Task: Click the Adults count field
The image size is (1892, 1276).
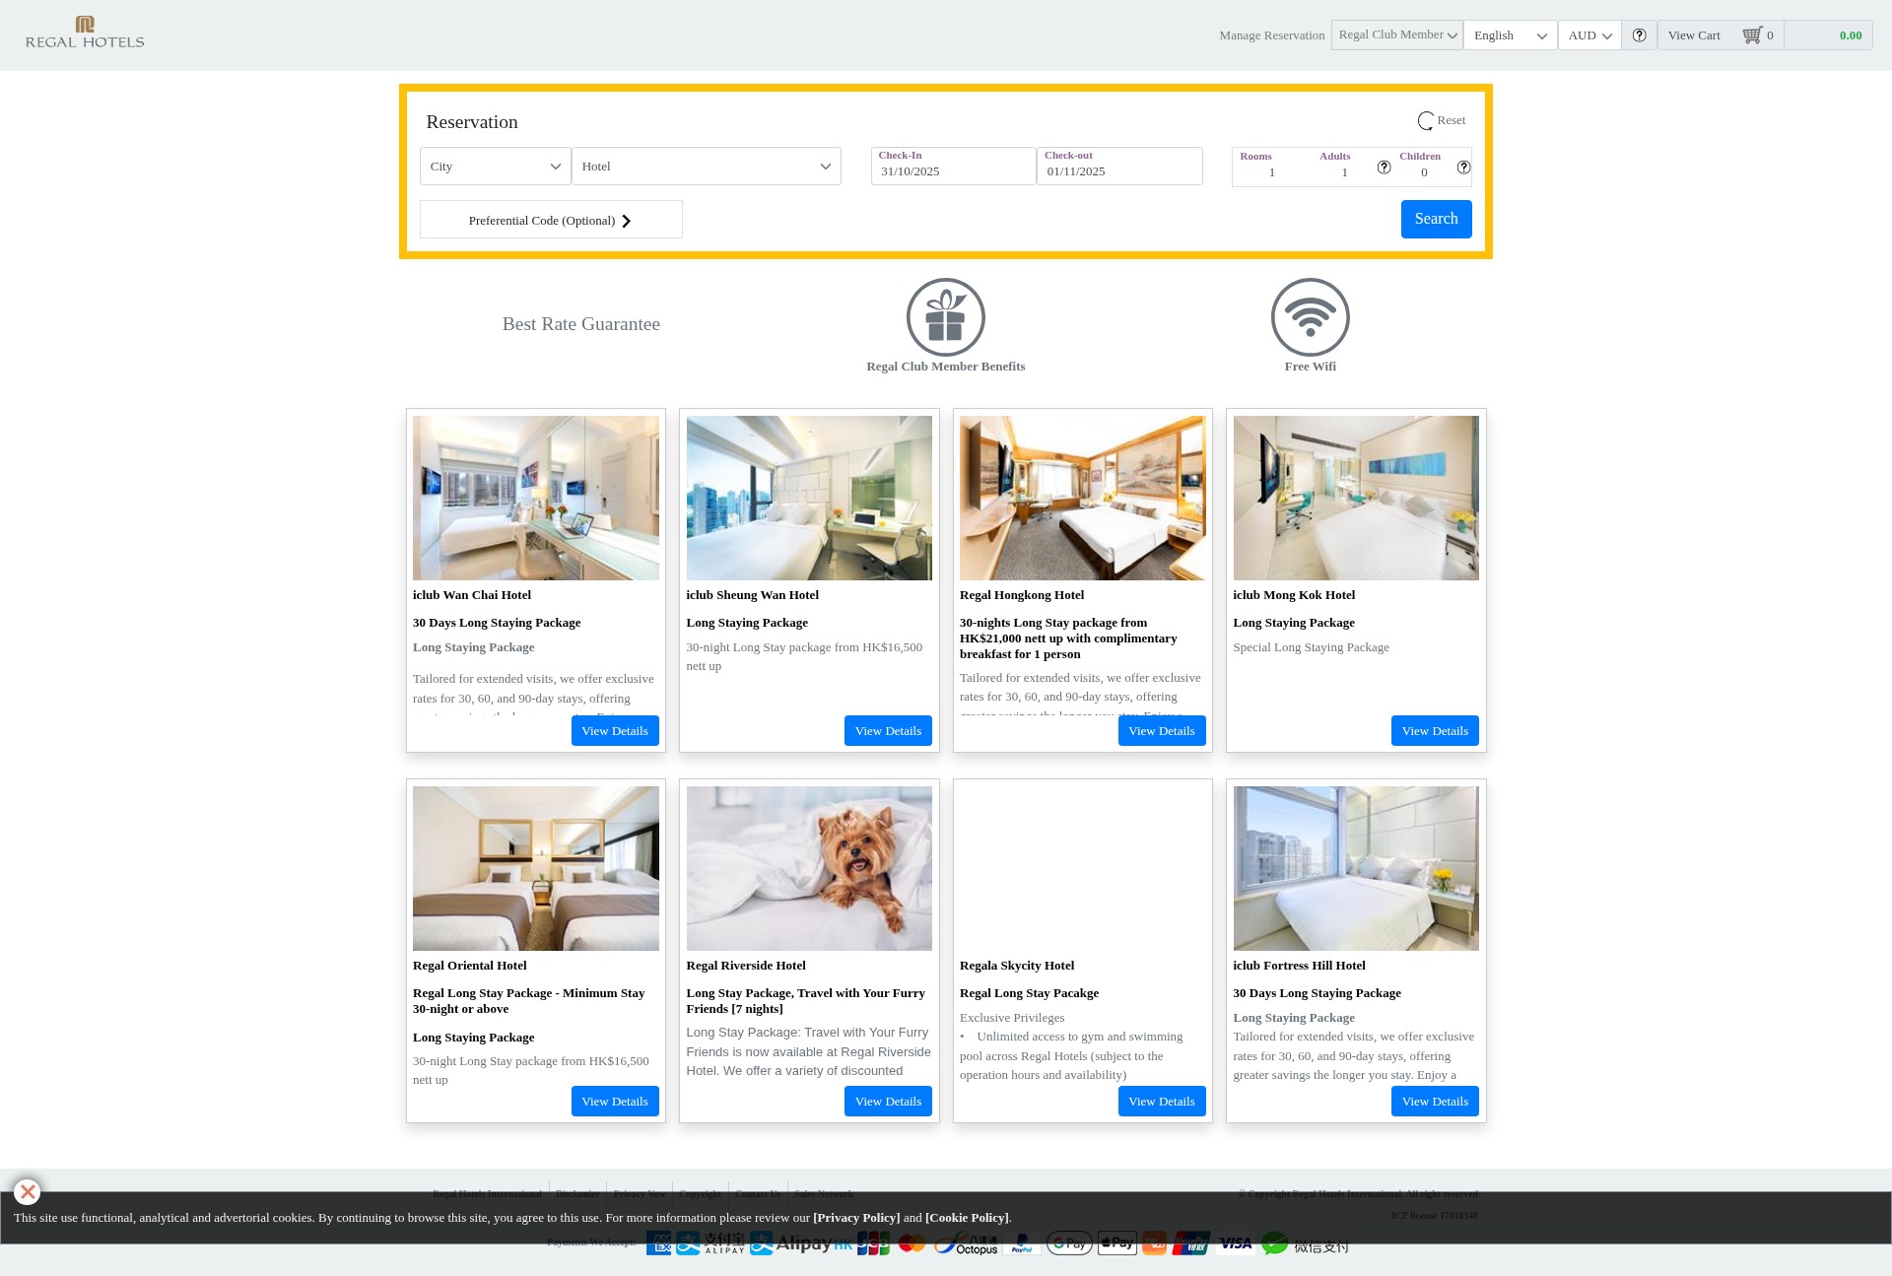Action: coord(1343,172)
